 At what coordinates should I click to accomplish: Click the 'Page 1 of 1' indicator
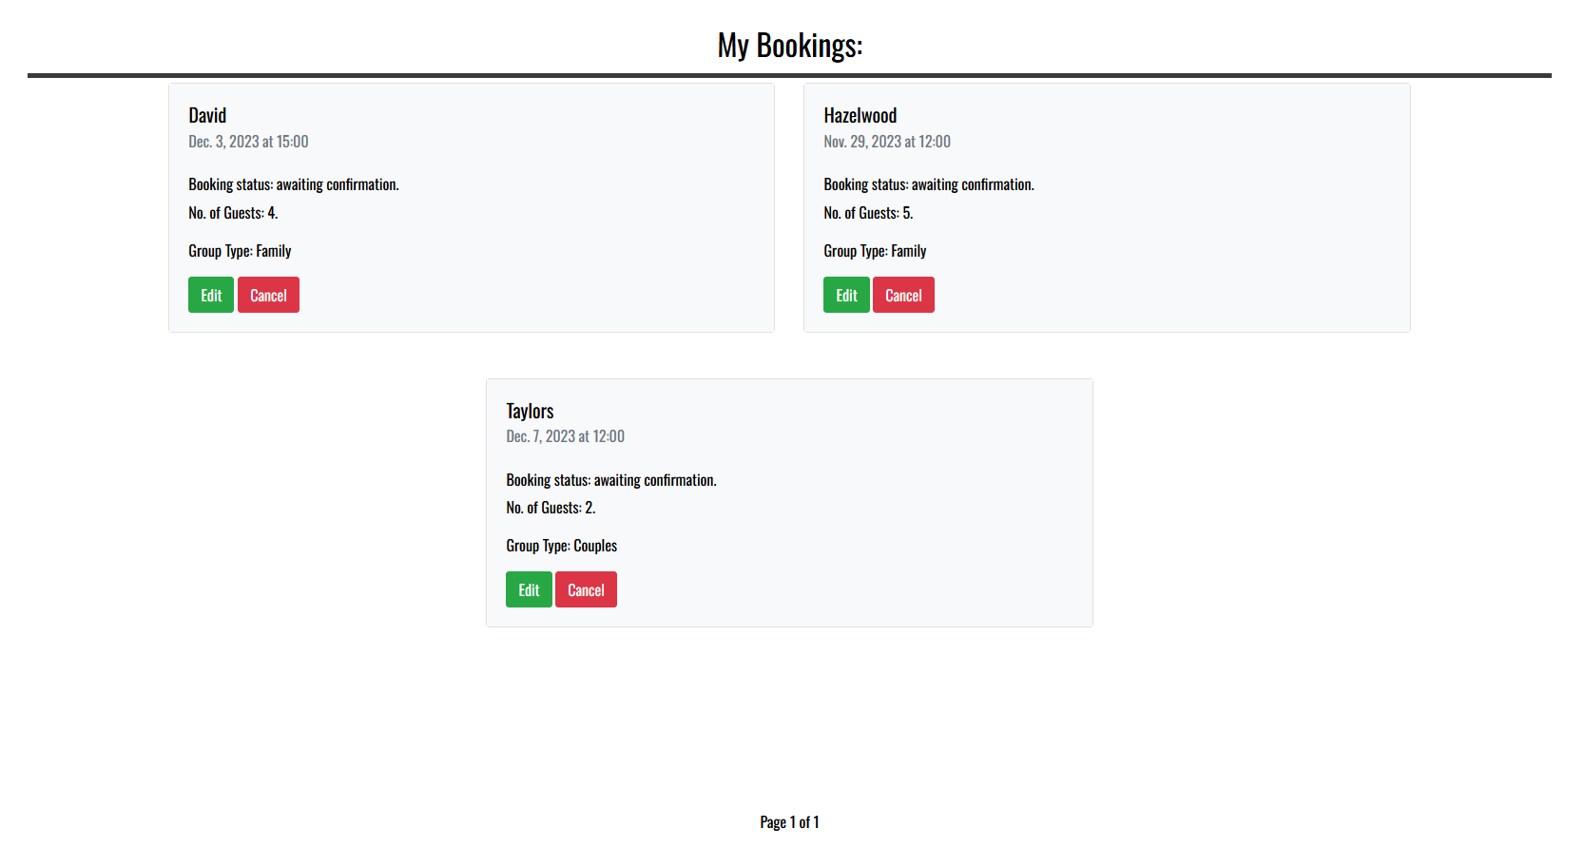[x=789, y=822]
